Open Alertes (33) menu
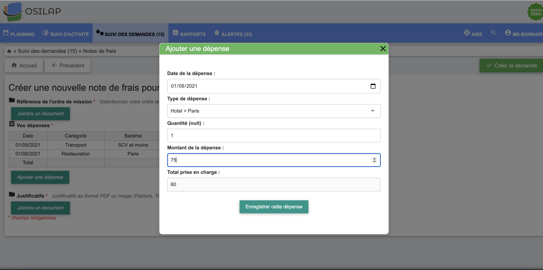Viewport: 543px width, 270px height. tap(233, 33)
